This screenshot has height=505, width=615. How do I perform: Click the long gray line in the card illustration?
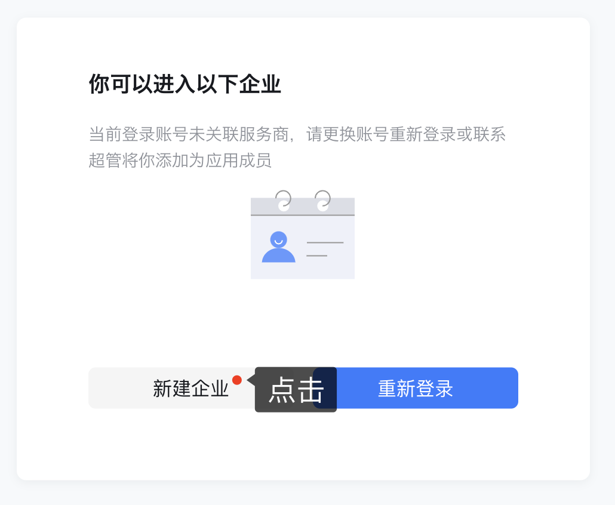pyautogui.click(x=325, y=243)
